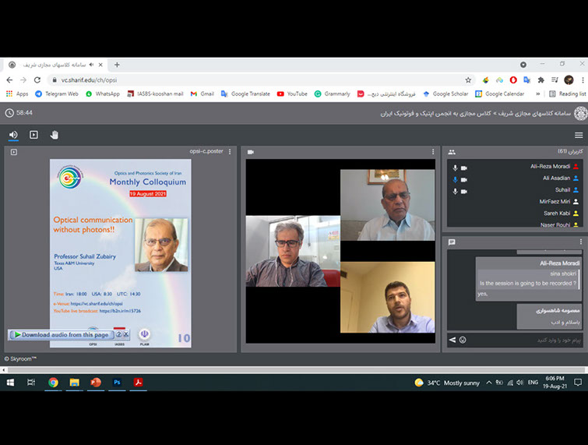Click the play media icon beside the speaker
Screen dimensions: 588x445
click(x=33, y=134)
